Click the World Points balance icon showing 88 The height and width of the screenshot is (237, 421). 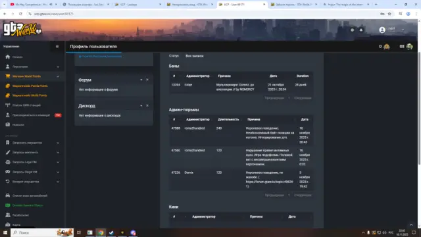click(409, 47)
